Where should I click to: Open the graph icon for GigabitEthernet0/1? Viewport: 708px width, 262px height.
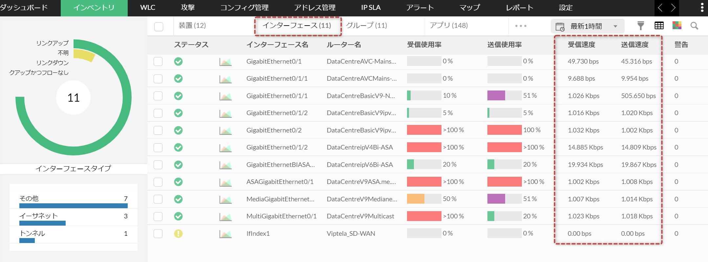pyautogui.click(x=225, y=62)
